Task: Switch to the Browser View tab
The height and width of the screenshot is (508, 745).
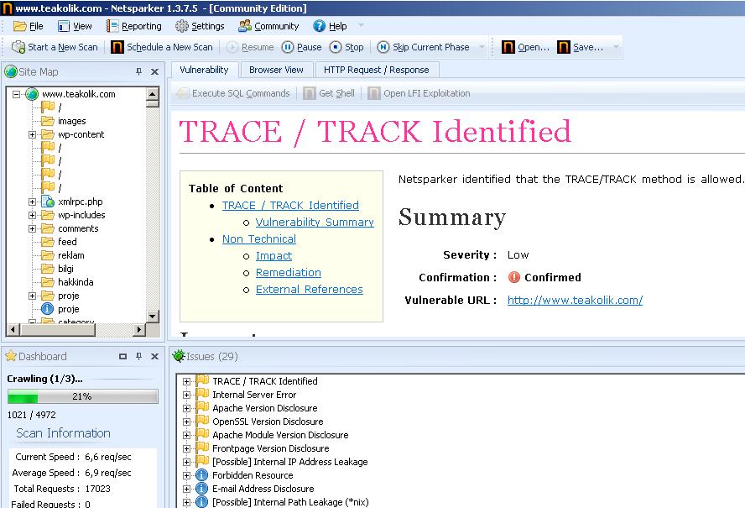Action: pyautogui.click(x=276, y=70)
